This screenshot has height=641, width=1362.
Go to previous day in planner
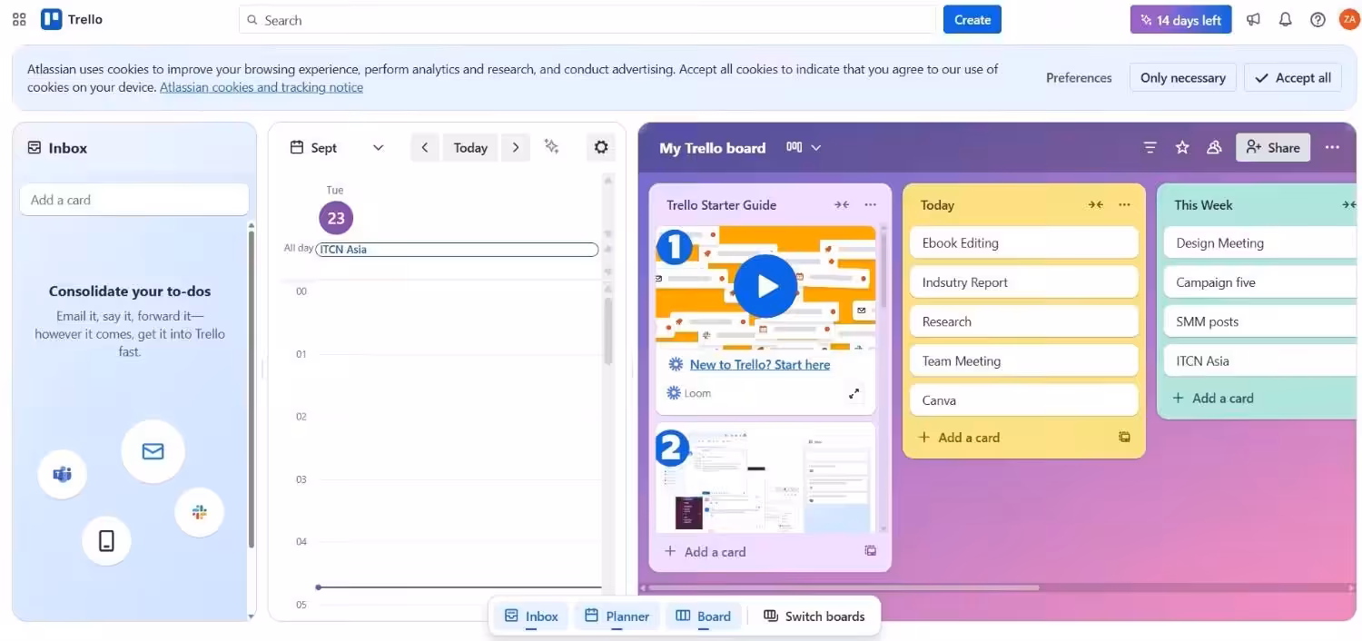[424, 147]
